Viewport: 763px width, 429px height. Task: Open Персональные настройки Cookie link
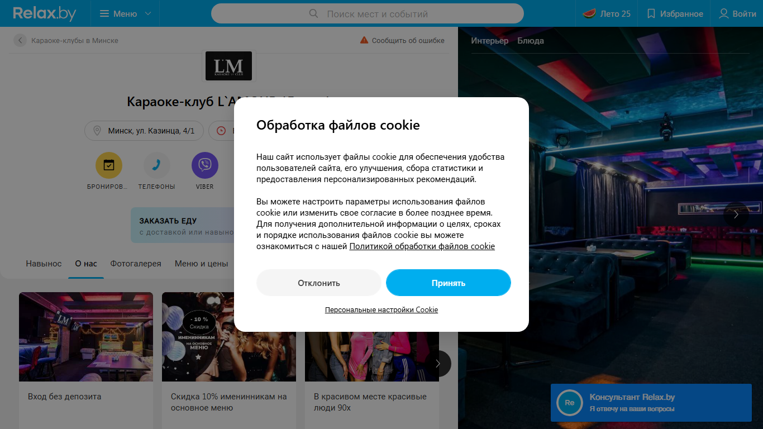pos(381,309)
